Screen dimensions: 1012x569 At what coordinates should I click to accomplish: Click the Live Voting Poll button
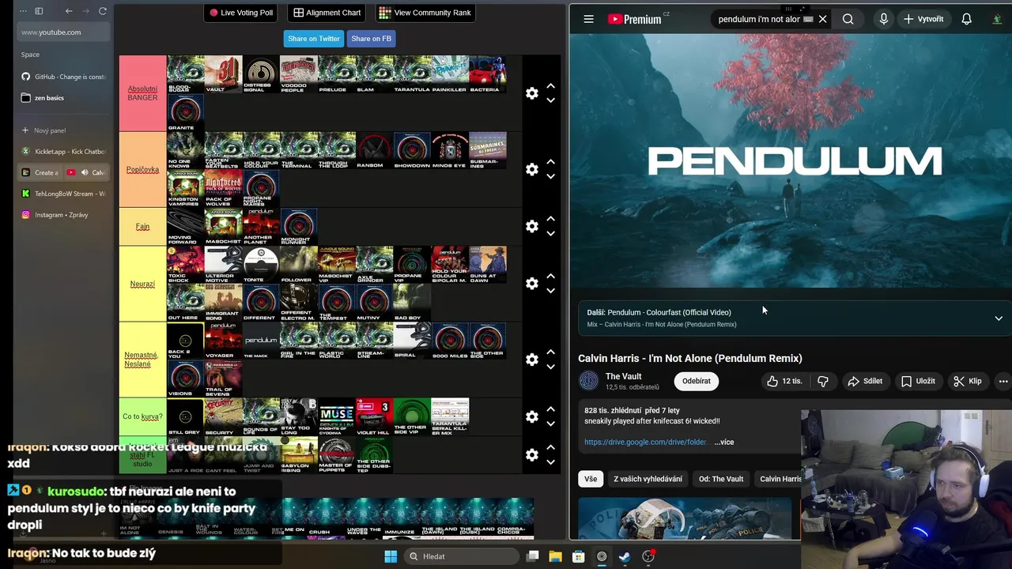[x=240, y=13]
